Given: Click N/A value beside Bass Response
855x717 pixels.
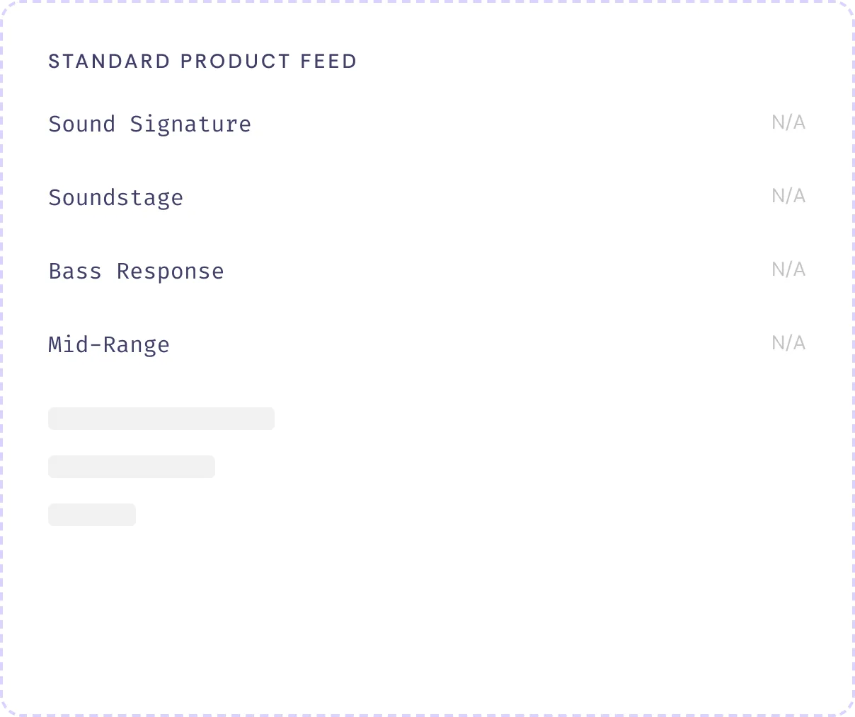Looking at the screenshot, I should coord(788,270).
